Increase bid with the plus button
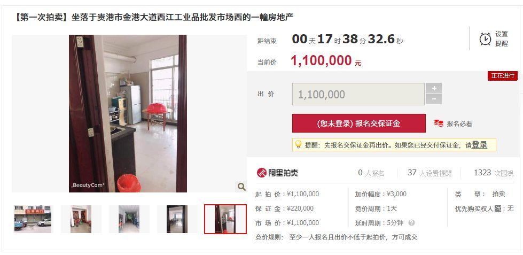The height and width of the screenshot is (255, 523). coord(434,88)
